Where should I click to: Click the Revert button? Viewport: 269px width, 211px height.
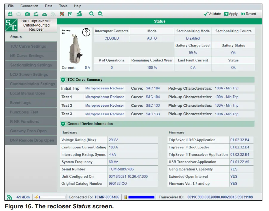[248, 14]
